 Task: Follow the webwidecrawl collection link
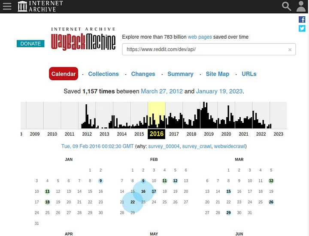(229, 146)
